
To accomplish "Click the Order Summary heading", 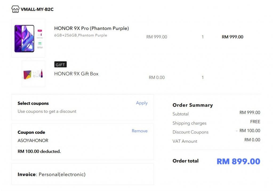I will (193, 105).
